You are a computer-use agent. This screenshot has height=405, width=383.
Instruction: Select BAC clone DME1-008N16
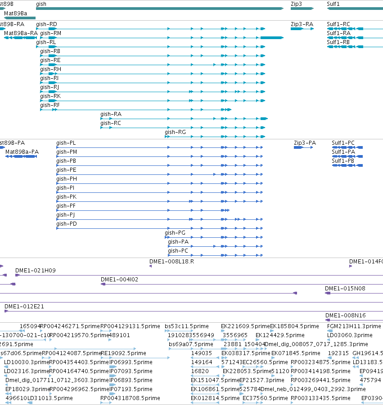(x=354, y=320)
